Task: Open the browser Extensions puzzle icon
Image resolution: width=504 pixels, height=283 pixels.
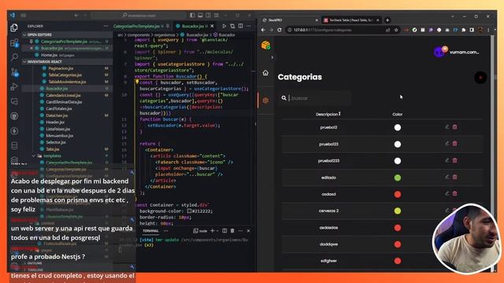Action: coord(464,30)
